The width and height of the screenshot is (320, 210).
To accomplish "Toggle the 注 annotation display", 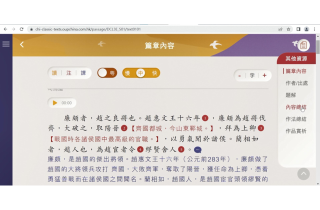I will click(x=69, y=73).
